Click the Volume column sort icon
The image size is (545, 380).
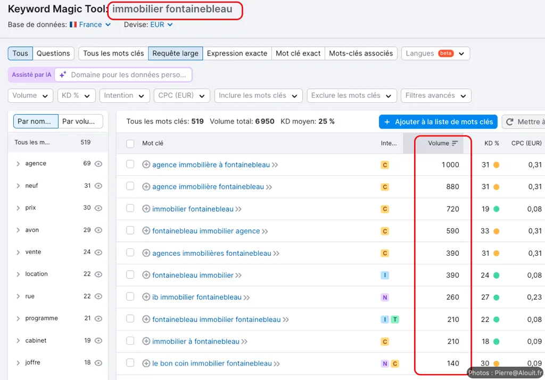[x=455, y=143]
